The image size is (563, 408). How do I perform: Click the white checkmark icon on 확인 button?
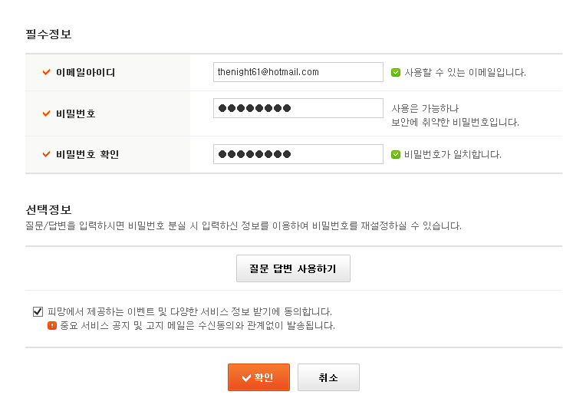(246, 377)
